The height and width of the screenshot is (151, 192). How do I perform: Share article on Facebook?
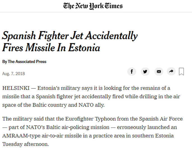coord(132,72)
